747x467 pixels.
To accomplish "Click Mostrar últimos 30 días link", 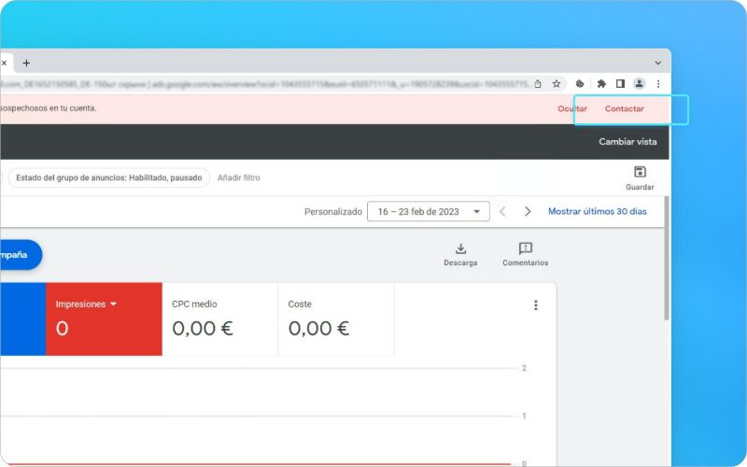I will [x=597, y=212].
